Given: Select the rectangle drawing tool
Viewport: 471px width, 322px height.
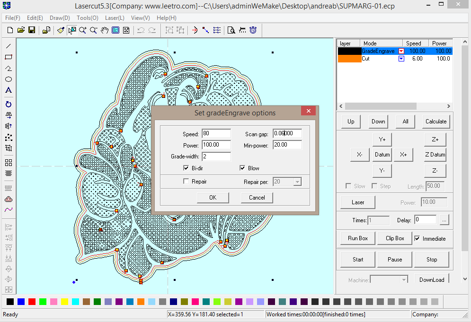Looking at the screenshot, I should tap(9, 57).
